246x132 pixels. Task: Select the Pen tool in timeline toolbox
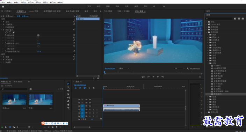tap(68, 101)
